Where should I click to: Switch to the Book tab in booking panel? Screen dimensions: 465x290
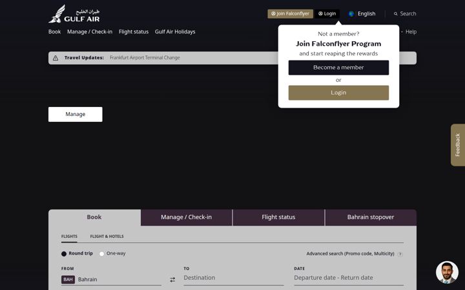(94, 217)
